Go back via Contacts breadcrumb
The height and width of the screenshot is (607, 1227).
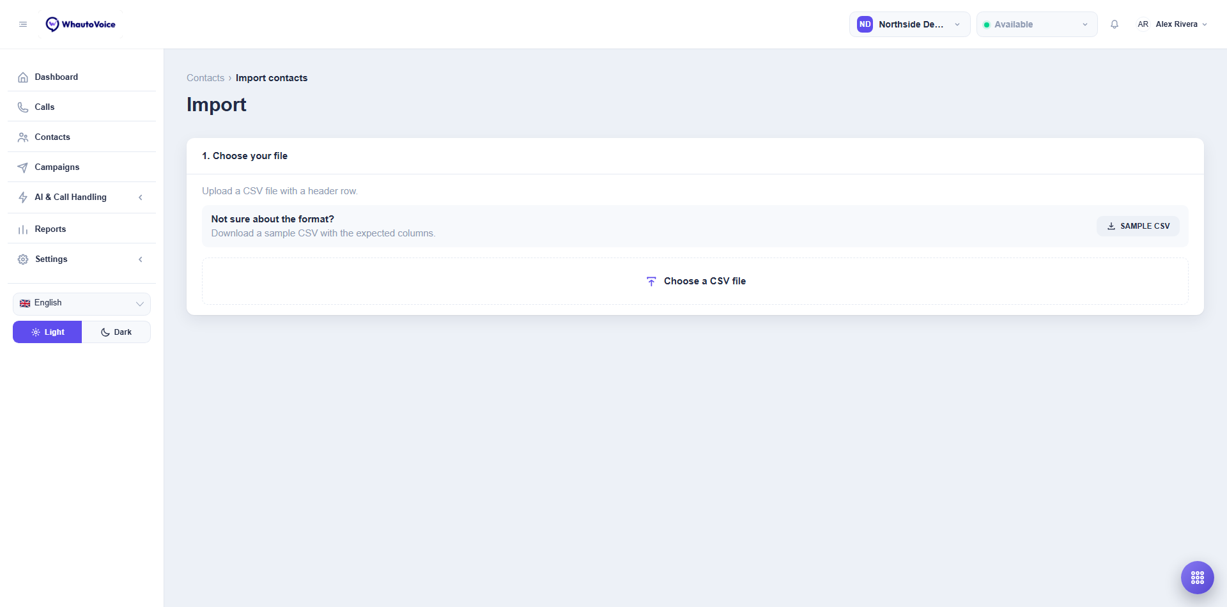205,78
